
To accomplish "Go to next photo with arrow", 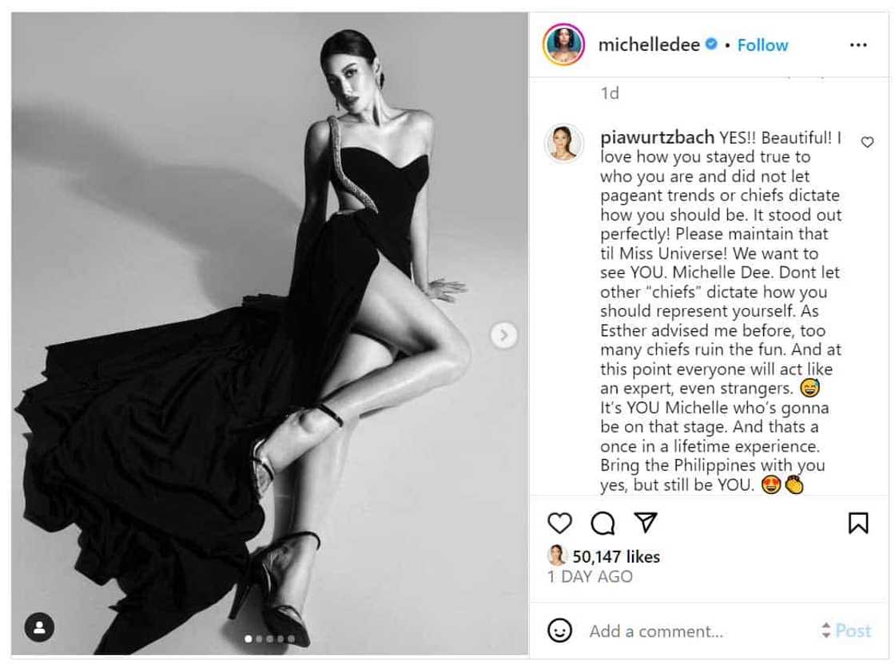I will pos(504,335).
